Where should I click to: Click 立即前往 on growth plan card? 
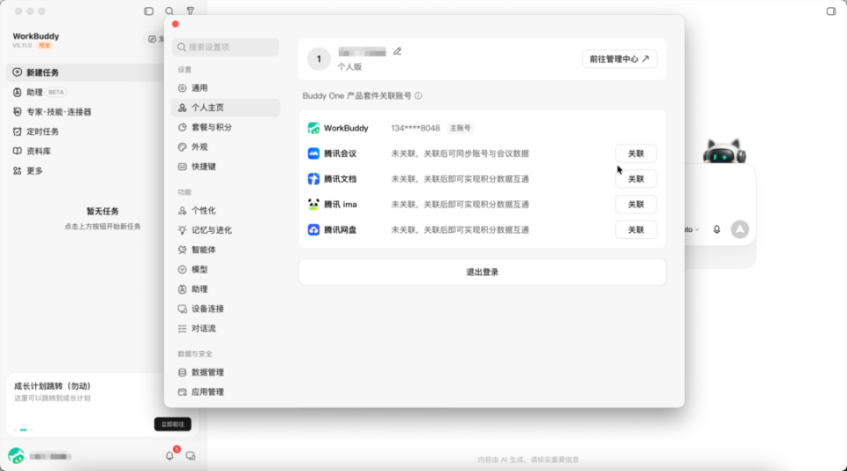pyautogui.click(x=173, y=424)
